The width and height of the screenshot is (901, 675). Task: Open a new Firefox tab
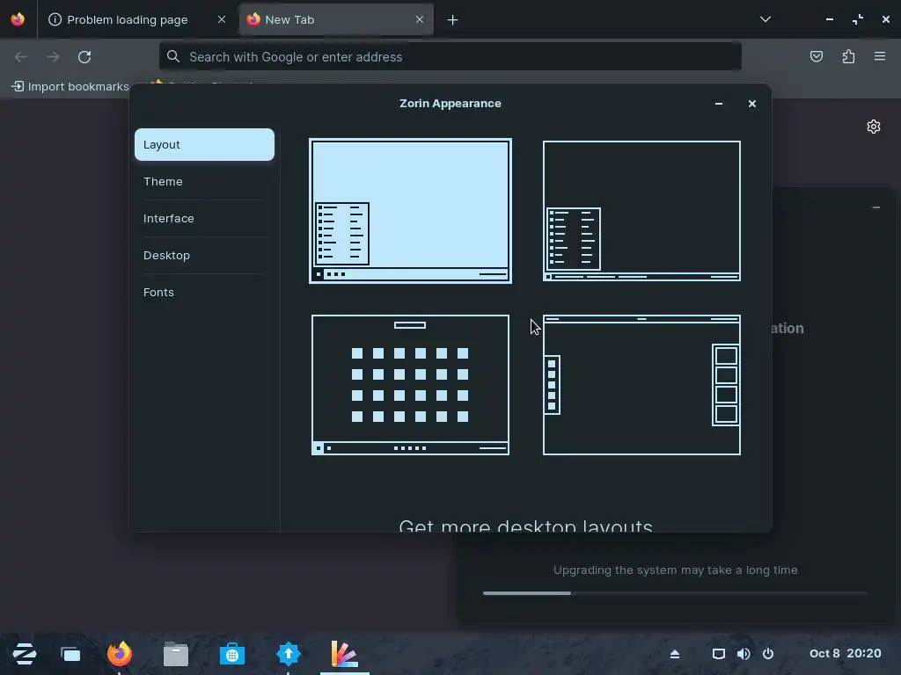click(x=453, y=20)
